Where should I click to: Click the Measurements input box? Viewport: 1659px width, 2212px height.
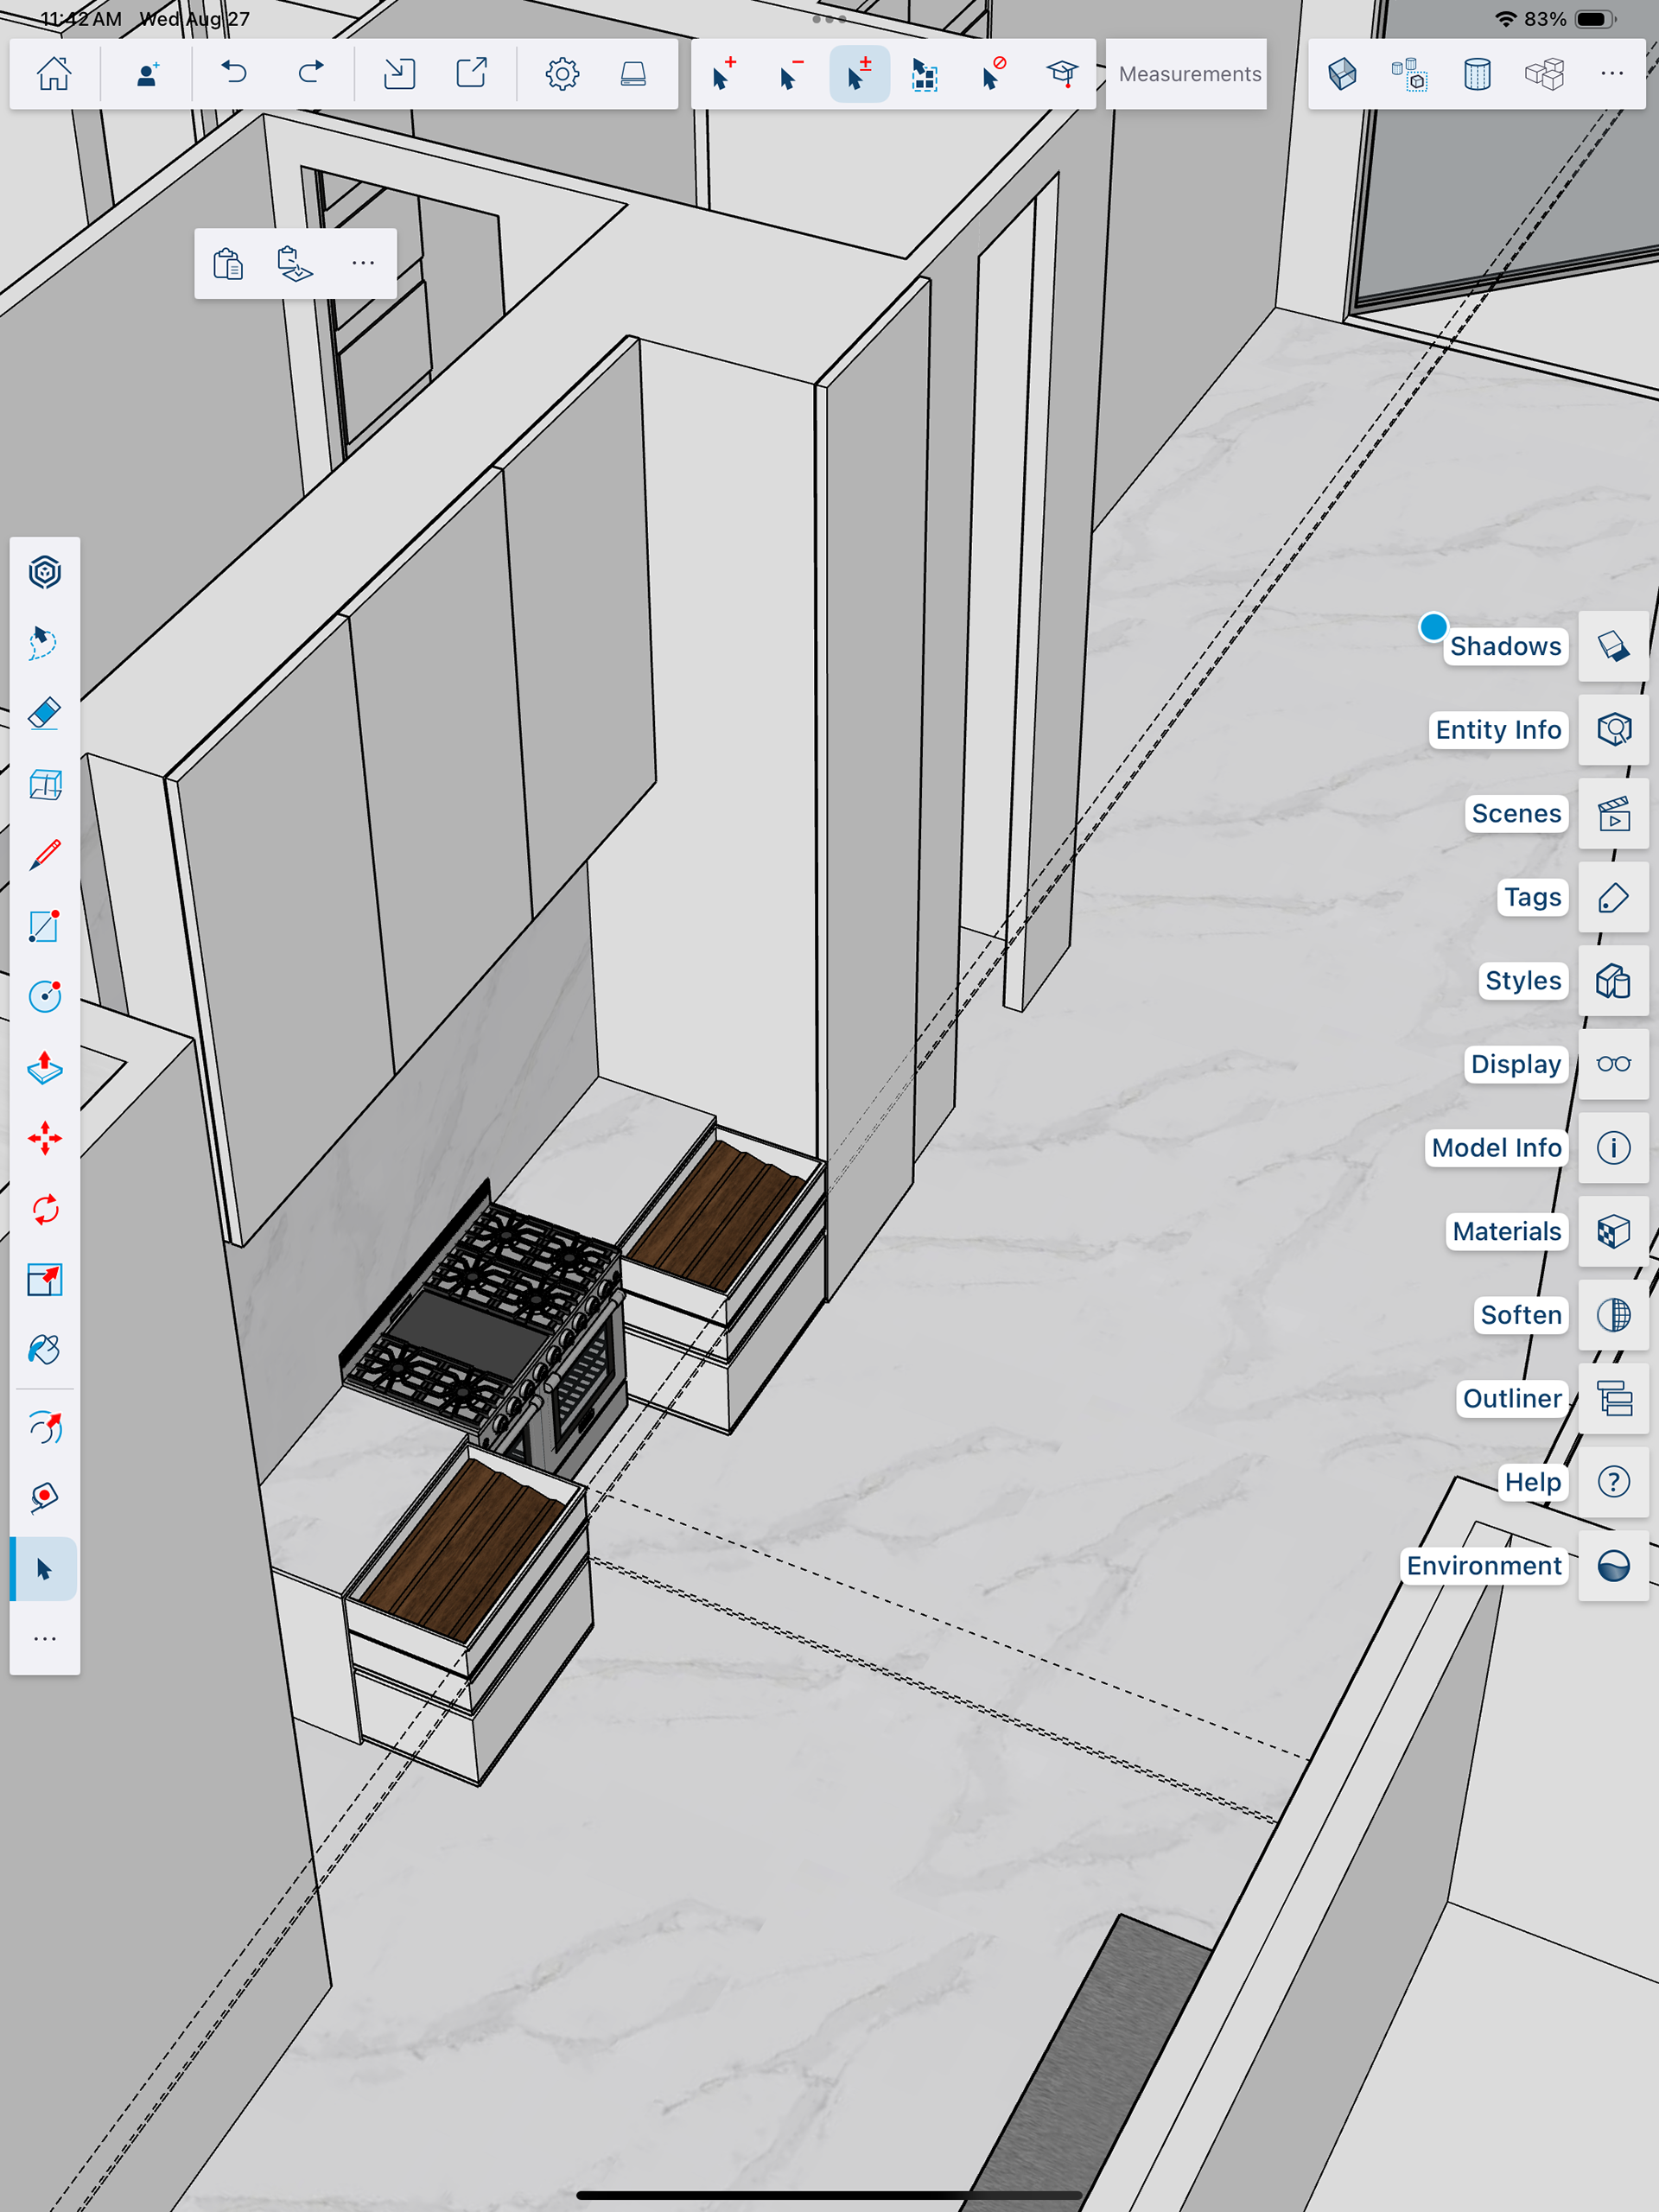coord(1188,74)
